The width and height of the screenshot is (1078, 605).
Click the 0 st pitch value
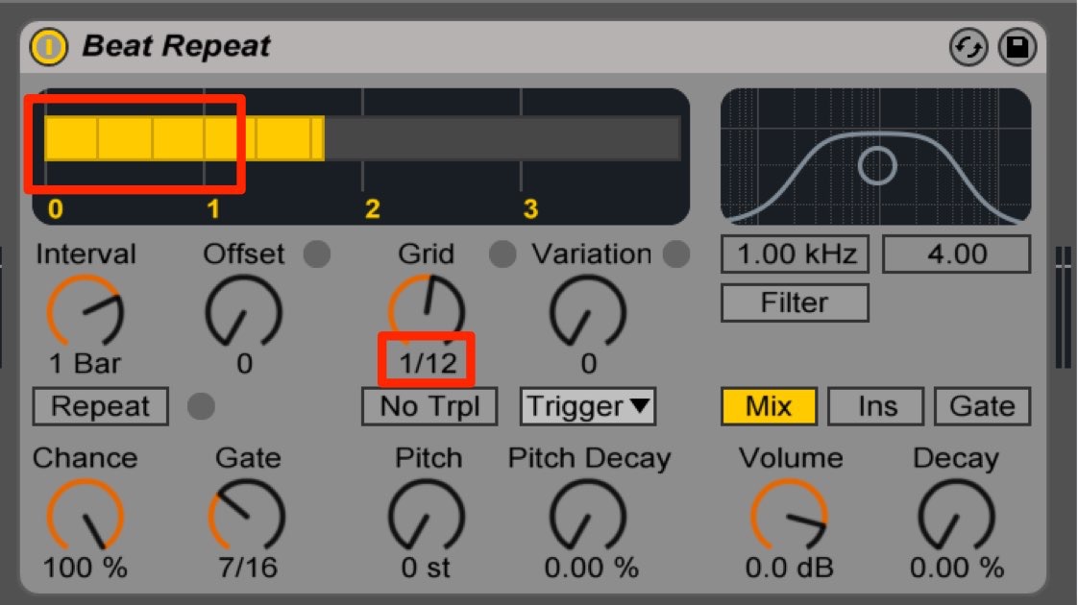(x=427, y=568)
